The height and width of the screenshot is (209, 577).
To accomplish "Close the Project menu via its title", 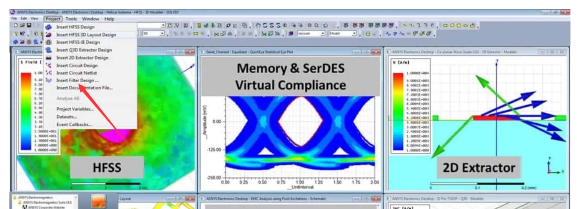I will pos(53,19).
